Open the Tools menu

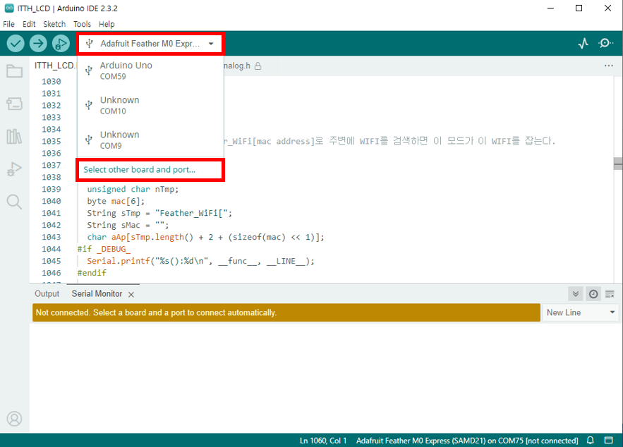pos(82,24)
